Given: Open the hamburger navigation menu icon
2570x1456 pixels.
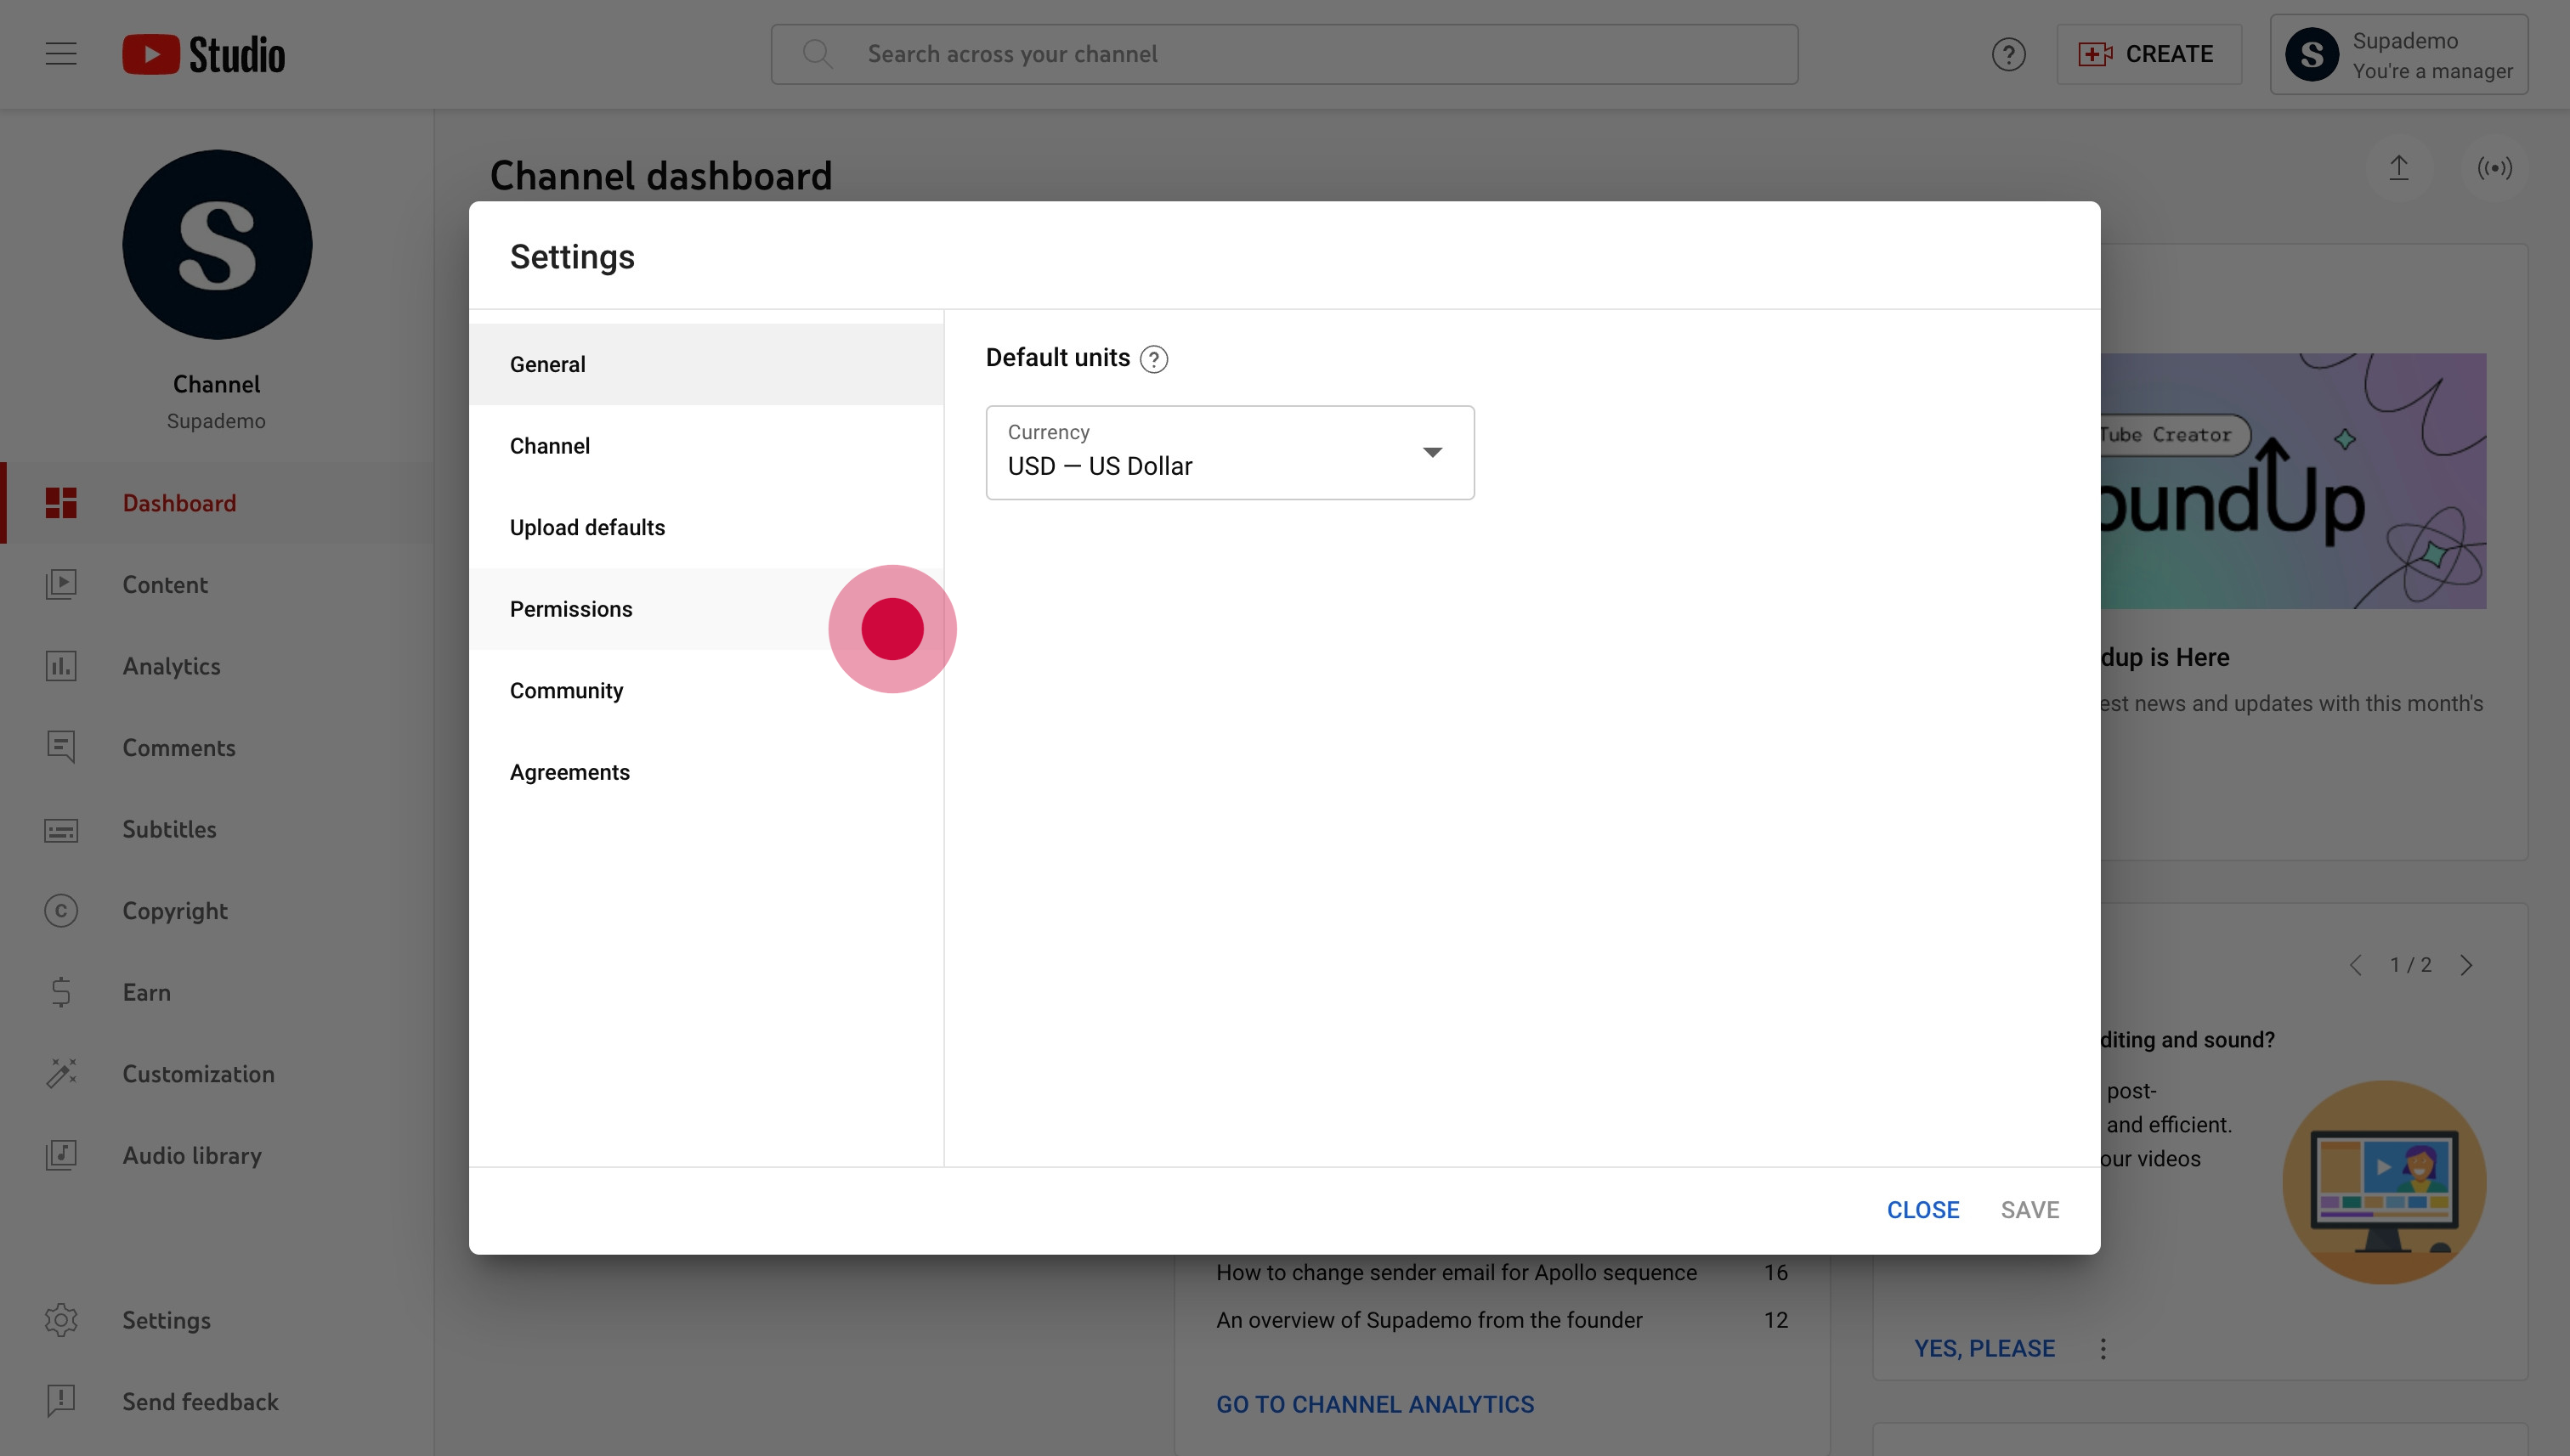Looking at the screenshot, I should tap(61, 54).
